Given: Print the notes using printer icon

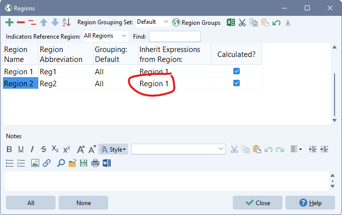Looking at the screenshot, I should [x=95, y=162].
